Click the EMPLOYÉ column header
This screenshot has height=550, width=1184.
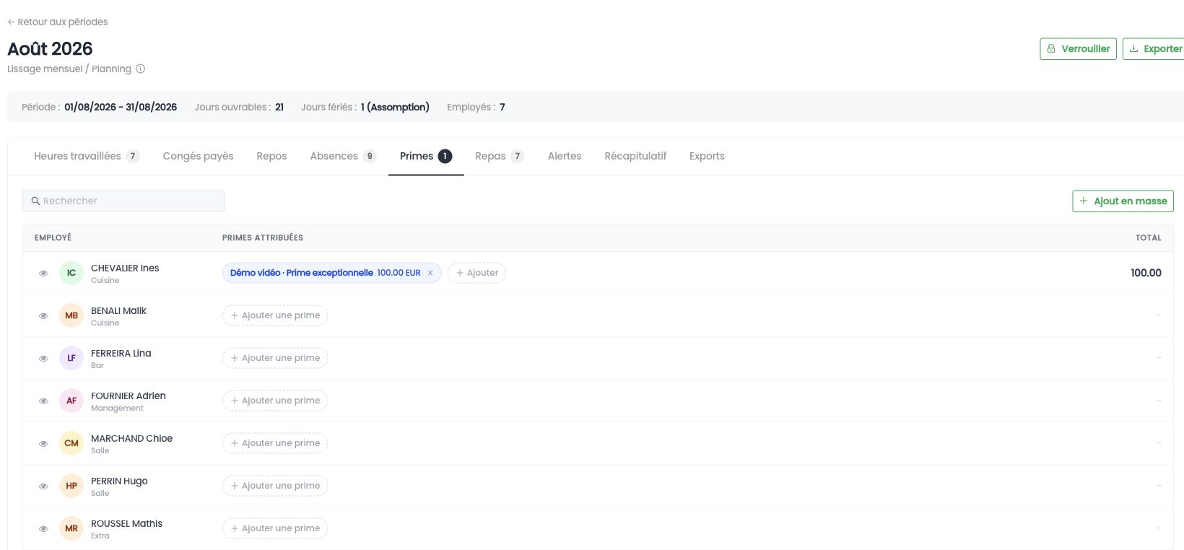tap(53, 237)
